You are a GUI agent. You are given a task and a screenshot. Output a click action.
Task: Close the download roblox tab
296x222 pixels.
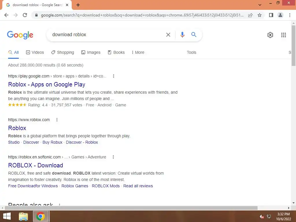[x=67, y=5]
